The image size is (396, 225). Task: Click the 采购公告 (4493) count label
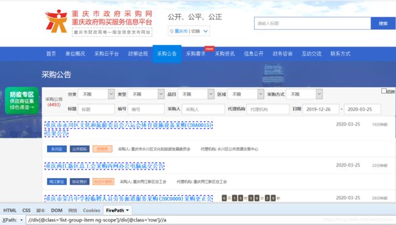click(54, 102)
